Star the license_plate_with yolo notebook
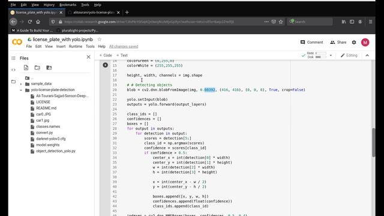 100,40
